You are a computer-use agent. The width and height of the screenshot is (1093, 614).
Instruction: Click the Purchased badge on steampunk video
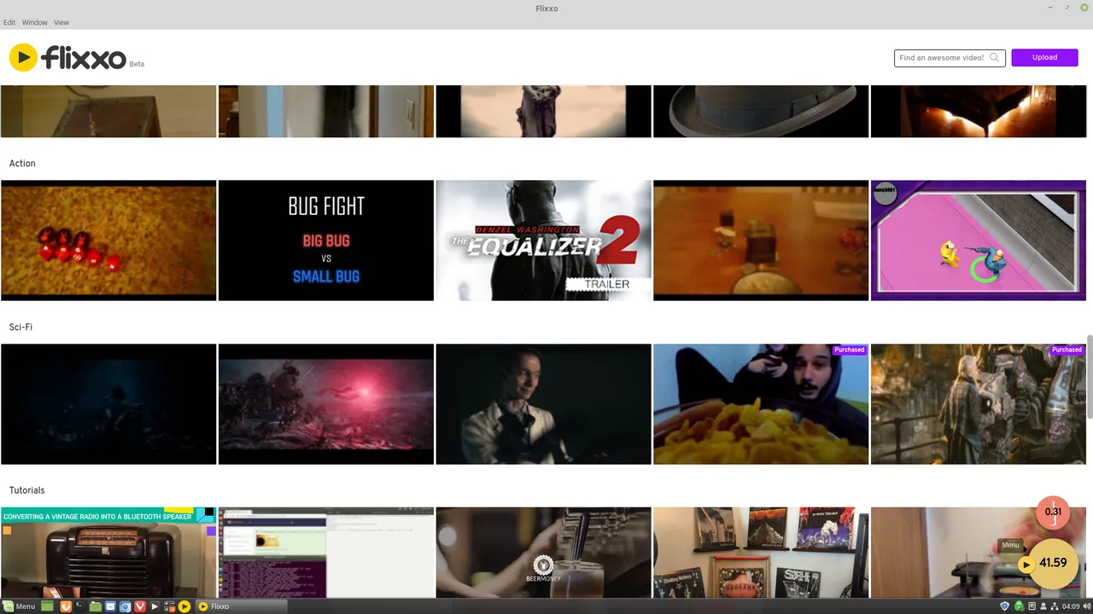tap(1067, 350)
